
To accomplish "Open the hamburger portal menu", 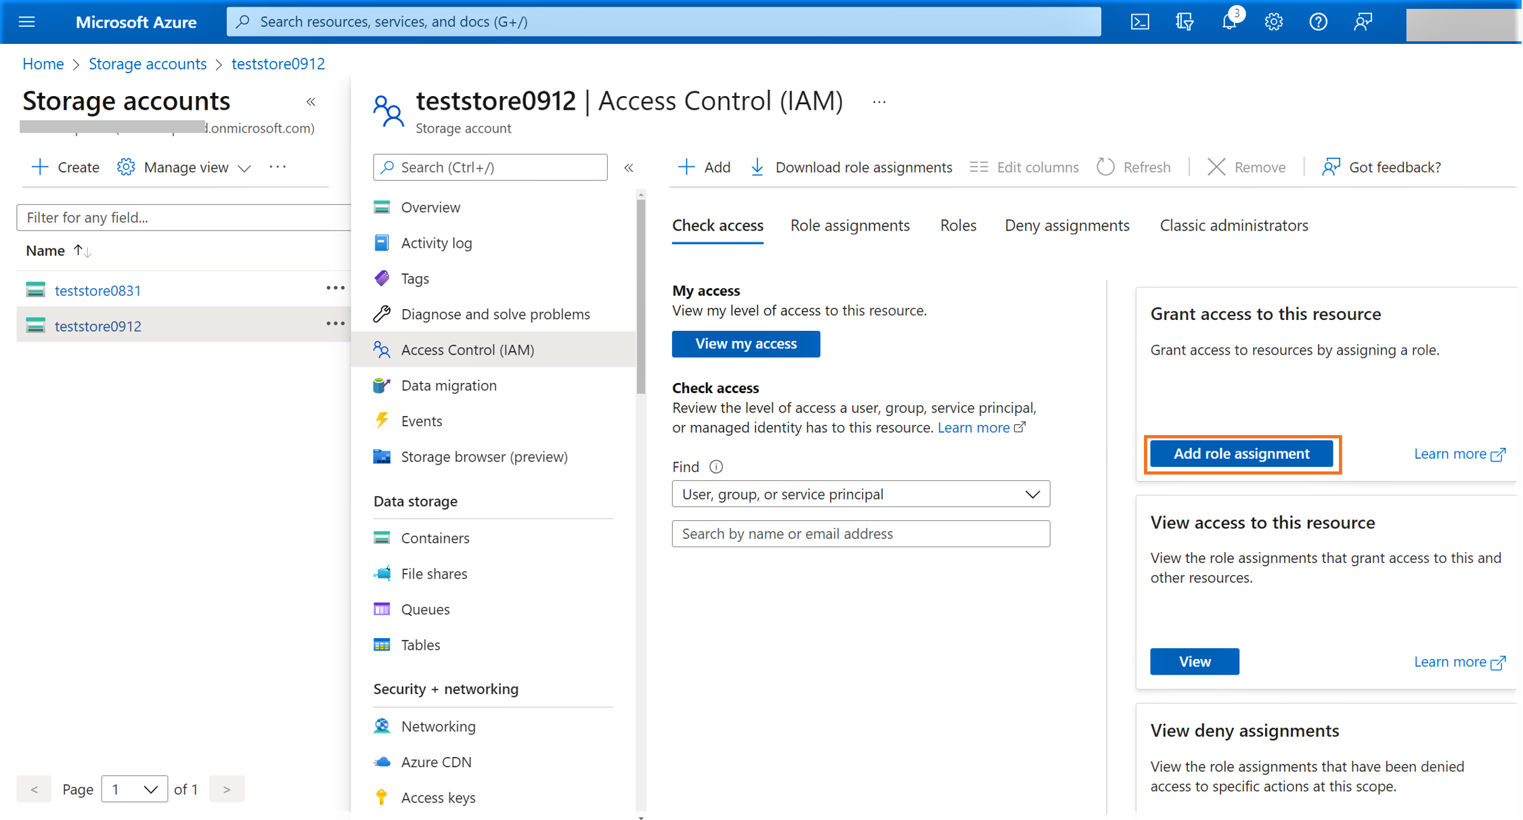I will click(x=27, y=22).
